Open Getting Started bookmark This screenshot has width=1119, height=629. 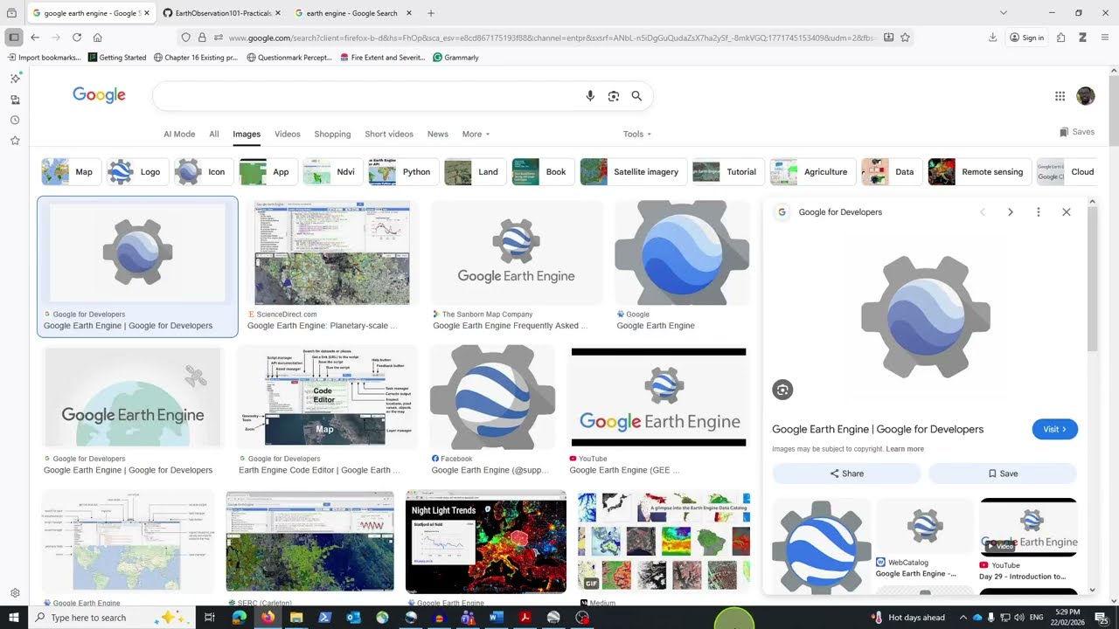pos(117,58)
